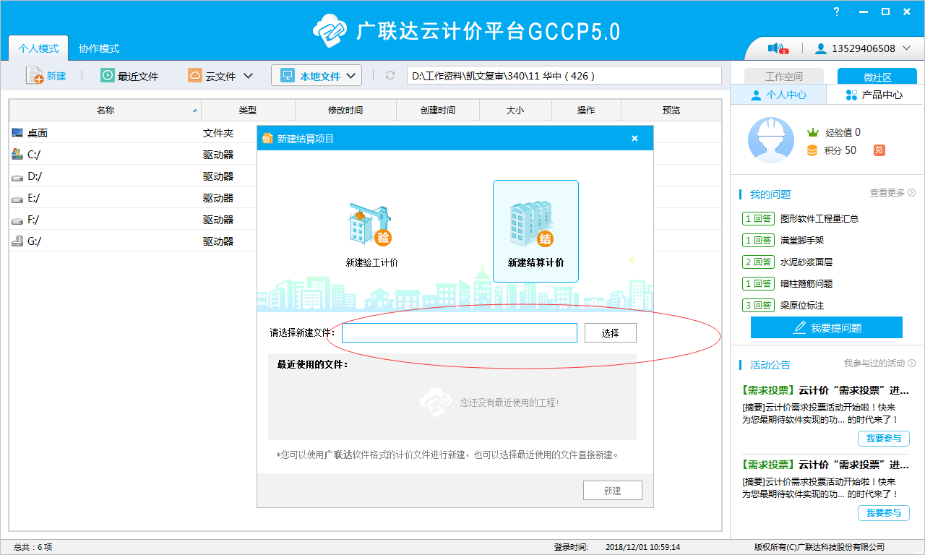
Task: Open first 需求投票 announcement title
Action: pyautogui.click(x=826, y=390)
